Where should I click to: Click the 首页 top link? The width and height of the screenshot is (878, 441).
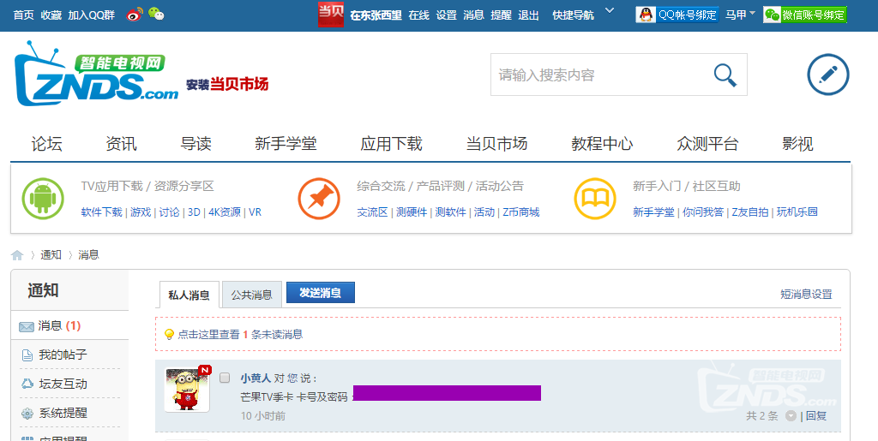23,15
